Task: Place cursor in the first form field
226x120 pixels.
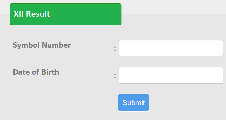Action: click(171, 48)
